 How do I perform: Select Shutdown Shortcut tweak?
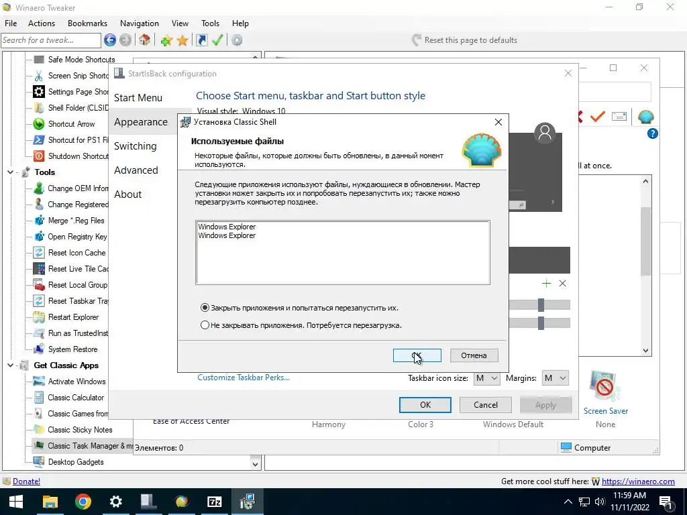coord(78,156)
